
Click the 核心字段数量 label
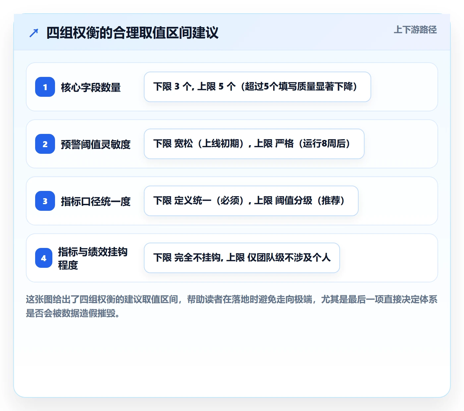coord(91,88)
